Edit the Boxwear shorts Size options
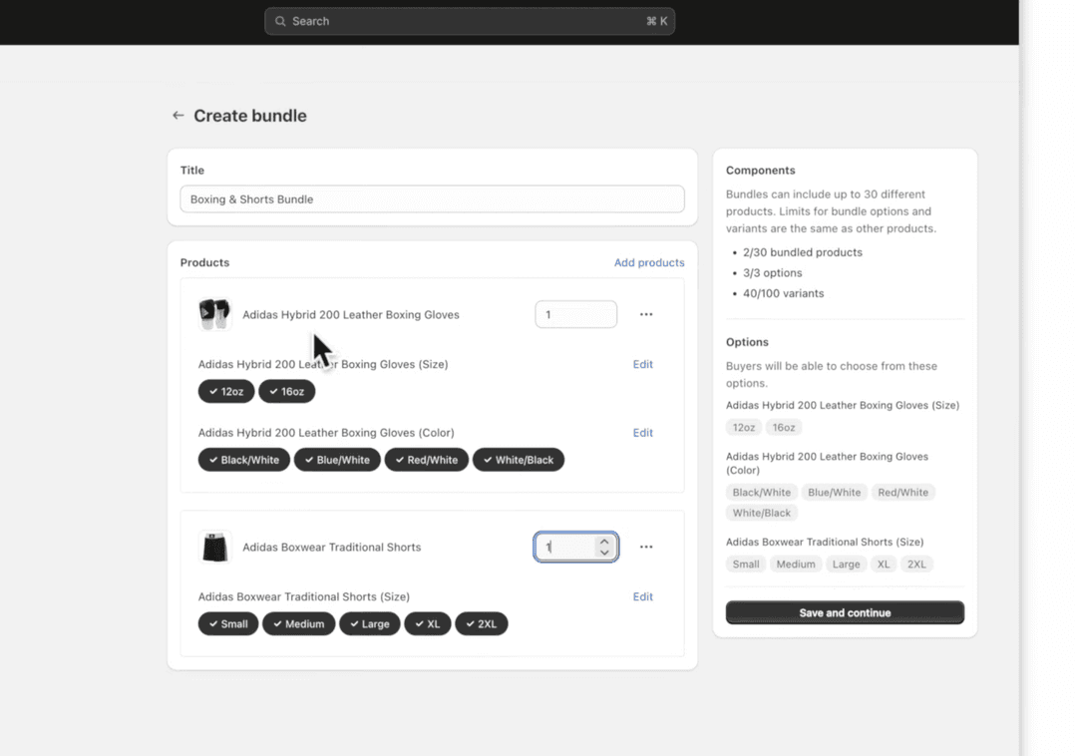1077x756 pixels. click(642, 596)
